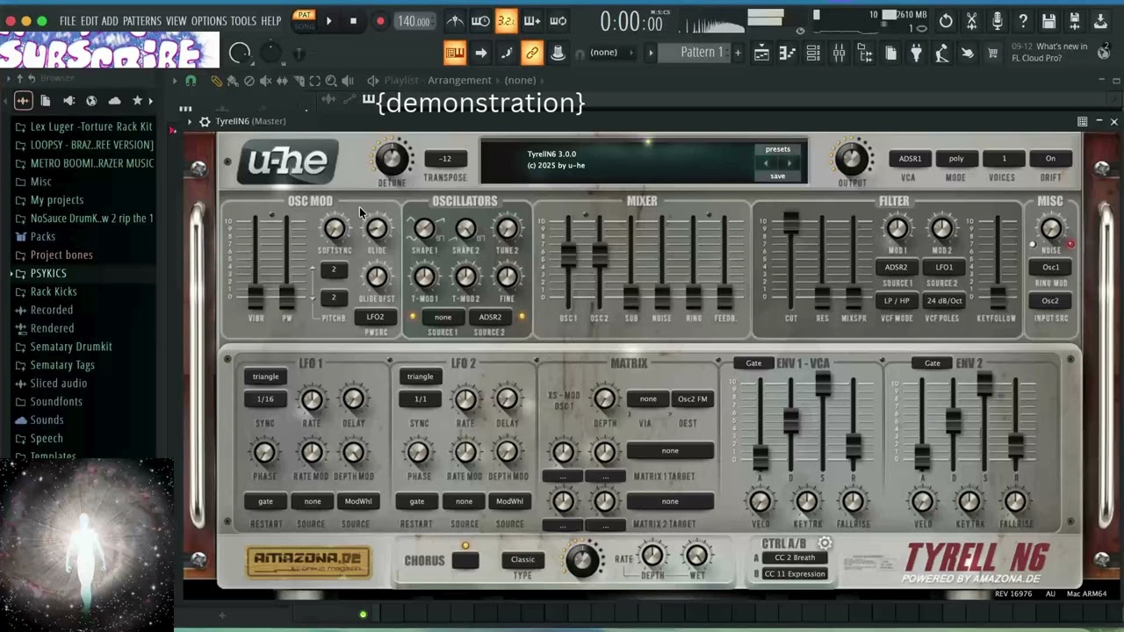1124x632 pixels.
Task: Click the filter CUT slider
Action: [790, 221]
